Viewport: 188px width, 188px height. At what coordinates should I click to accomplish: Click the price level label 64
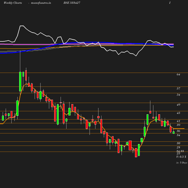click(178, 74)
